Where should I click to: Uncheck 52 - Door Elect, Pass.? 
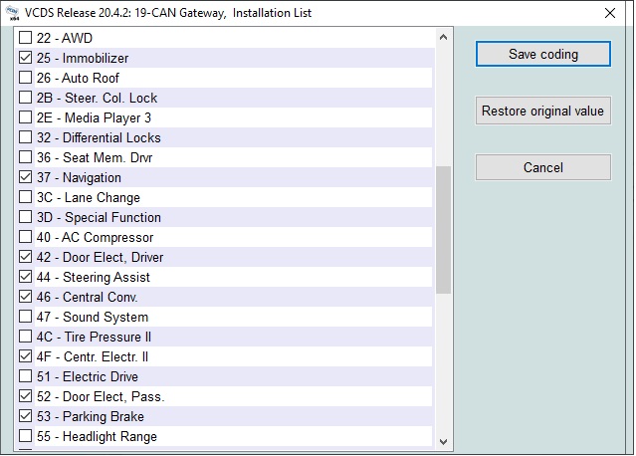[25, 396]
